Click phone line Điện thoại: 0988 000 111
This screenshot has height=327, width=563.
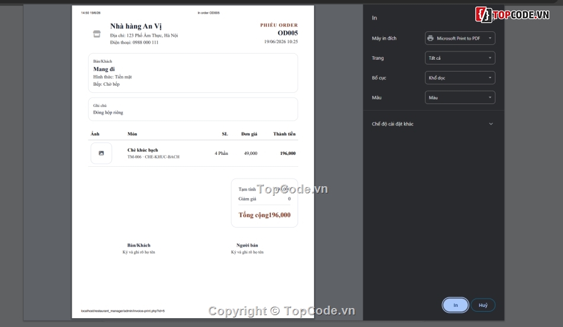[x=135, y=42]
